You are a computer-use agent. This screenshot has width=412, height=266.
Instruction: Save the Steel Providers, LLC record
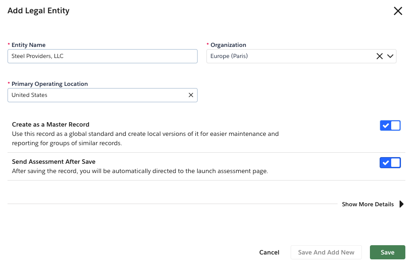coord(387,252)
